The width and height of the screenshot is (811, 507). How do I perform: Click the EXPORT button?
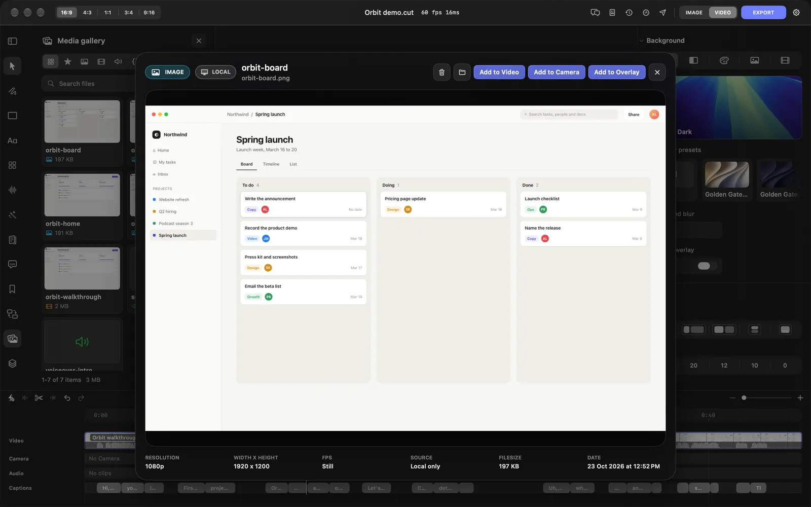[763, 13]
